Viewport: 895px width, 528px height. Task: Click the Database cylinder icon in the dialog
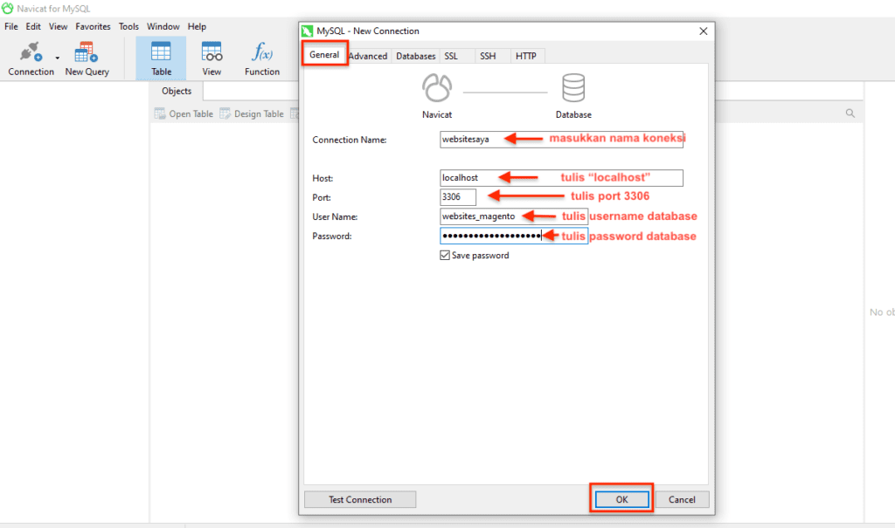click(x=573, y=87)
